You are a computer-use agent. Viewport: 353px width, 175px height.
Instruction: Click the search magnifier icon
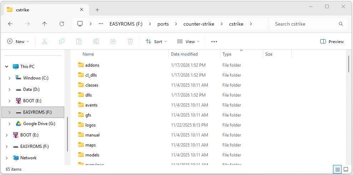[x=341, y=24]
